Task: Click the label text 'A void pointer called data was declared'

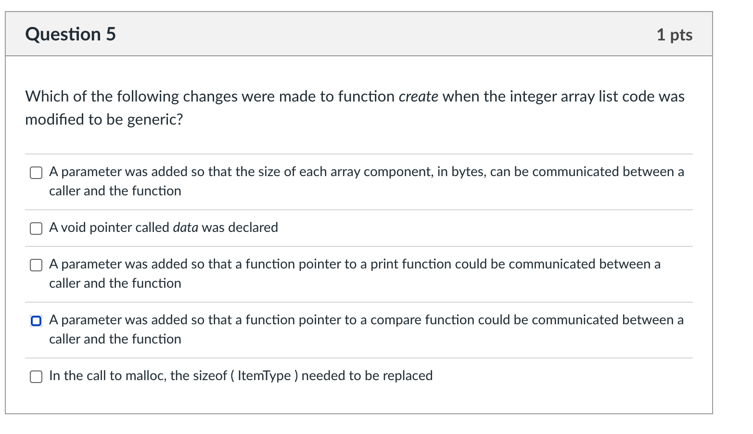Action: click(x=164, y=228)
